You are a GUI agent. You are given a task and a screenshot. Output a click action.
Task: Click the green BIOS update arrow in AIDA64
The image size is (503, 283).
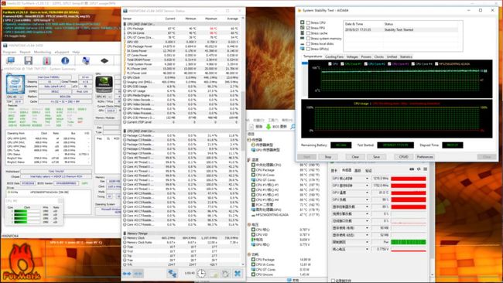click(x=269, y=127)
